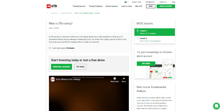Image resolution: width=222 pixels, height=111 pixels.
Task: Click the Login link
Action: 173,2
